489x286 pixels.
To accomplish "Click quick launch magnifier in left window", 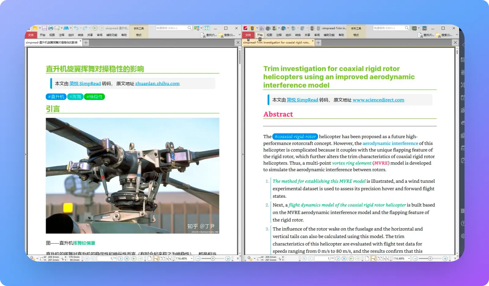I will 189,28.
